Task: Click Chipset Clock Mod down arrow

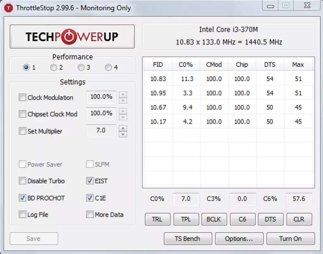Action: point(123,117)
